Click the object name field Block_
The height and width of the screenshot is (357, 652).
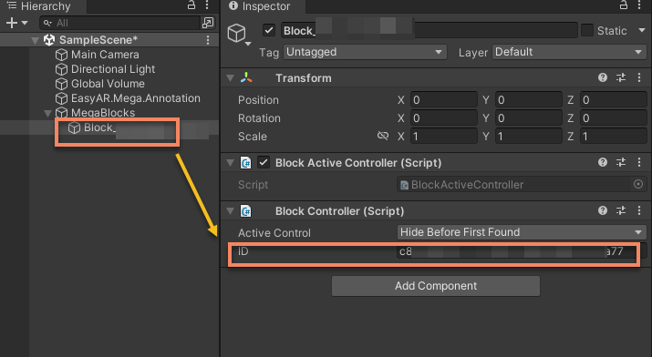pos(429,30)
